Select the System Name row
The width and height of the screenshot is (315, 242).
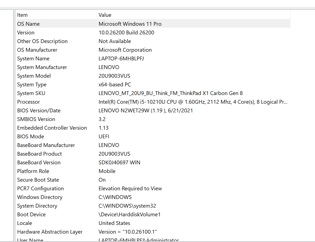[x=153, y=58]
